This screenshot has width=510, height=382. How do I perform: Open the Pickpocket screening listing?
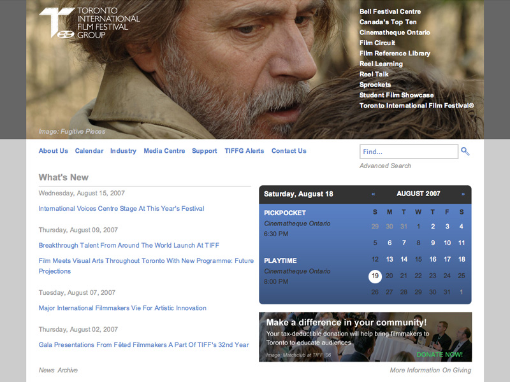point(285,213)
